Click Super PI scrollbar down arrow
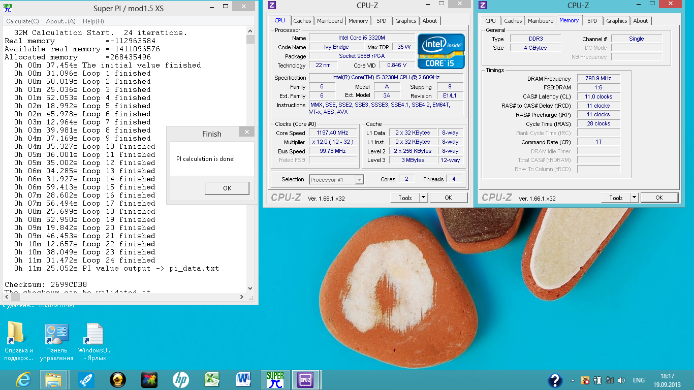Viewport: 694px width, 390px height. (x=250, y=289)
